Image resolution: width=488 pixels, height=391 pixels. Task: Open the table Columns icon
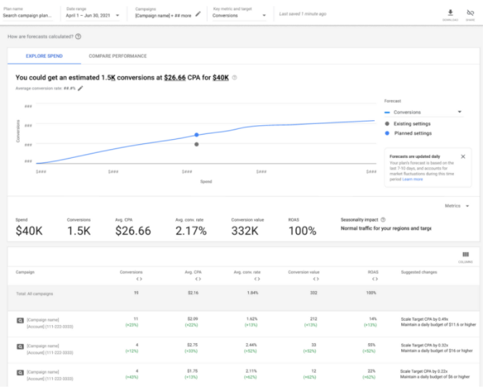click(x=466, y=255)
